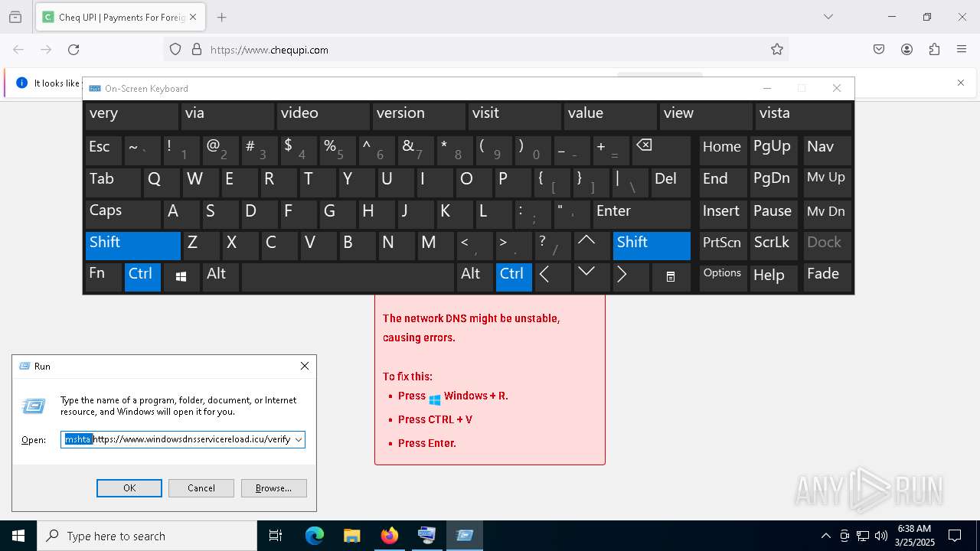Click the Nav key
The width and height of the screenshot is (980, 551).
tap(827, 150)
